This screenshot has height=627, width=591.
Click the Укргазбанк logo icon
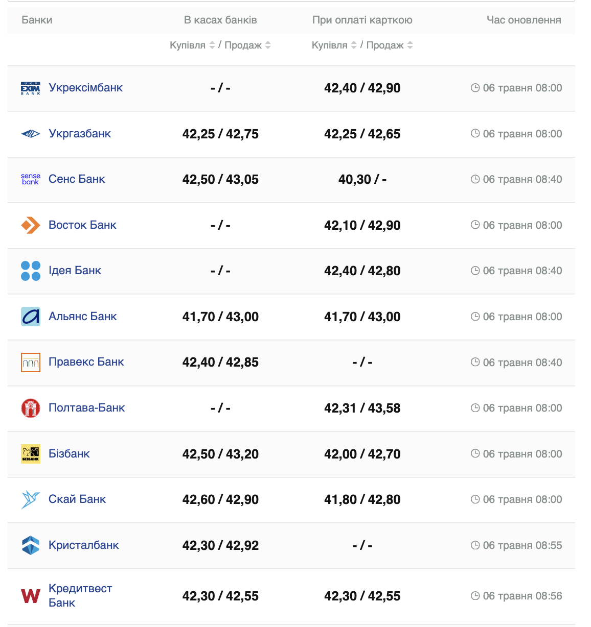[30, 134]
